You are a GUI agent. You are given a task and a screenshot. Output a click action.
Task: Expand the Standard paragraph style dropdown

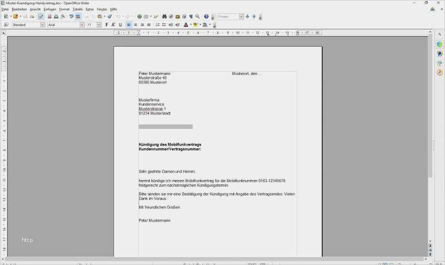(42, 25)
